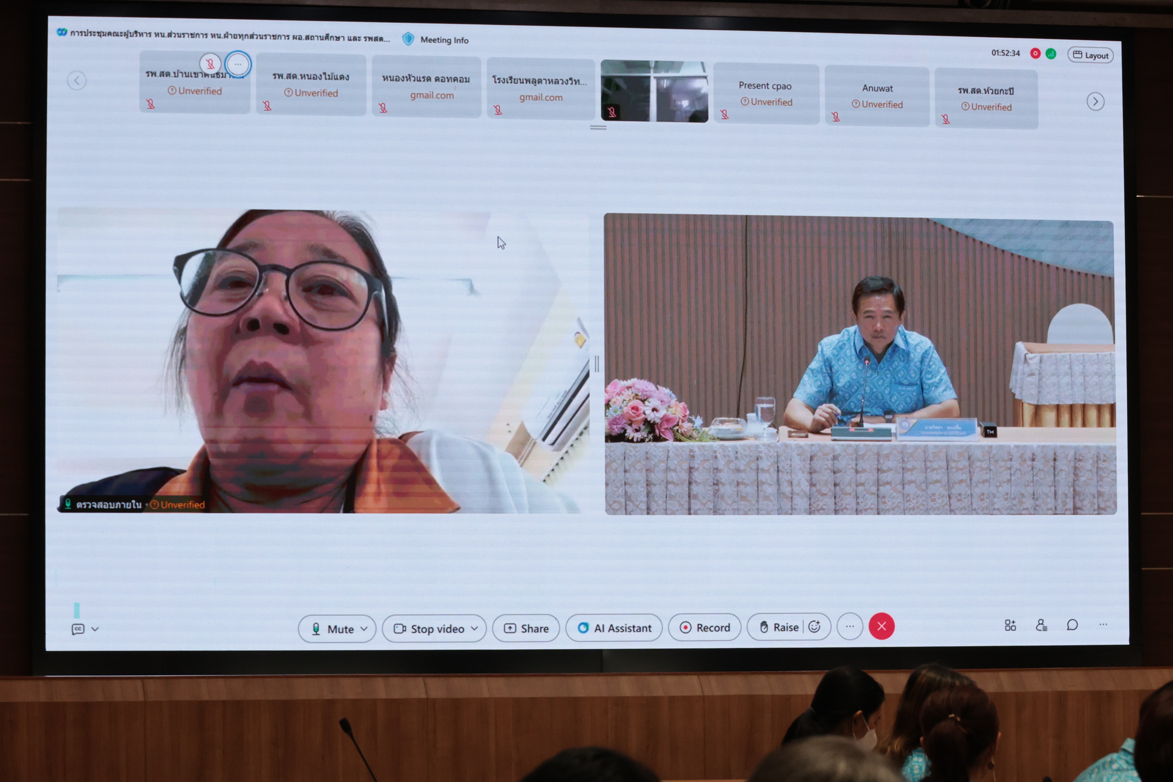Open the apps grid icon
This screenshot has height=782, width=1173.
pyautogui.click(x=1010, y=625)
